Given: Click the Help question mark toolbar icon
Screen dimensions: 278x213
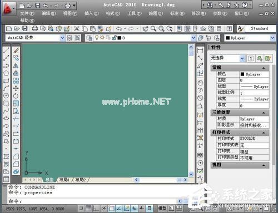Looking at the screenshot, I should pyautogui.click(x=229, y=28).
